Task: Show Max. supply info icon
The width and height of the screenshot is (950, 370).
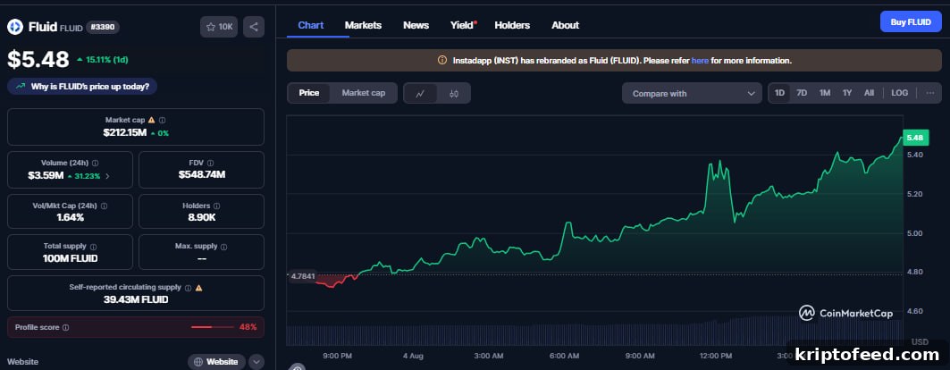Action: [223, 247]
